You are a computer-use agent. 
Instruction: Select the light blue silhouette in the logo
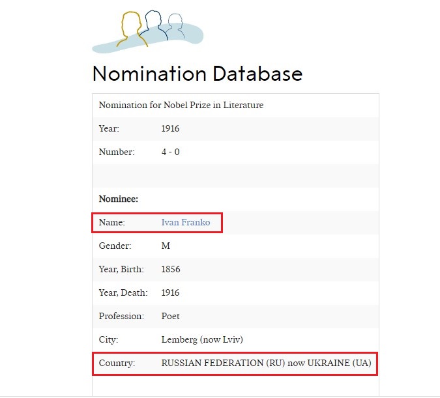point(176,26)
